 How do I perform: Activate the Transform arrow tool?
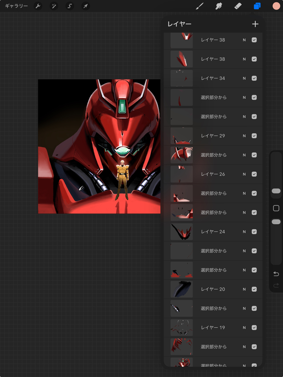click(x=86, y=6)
